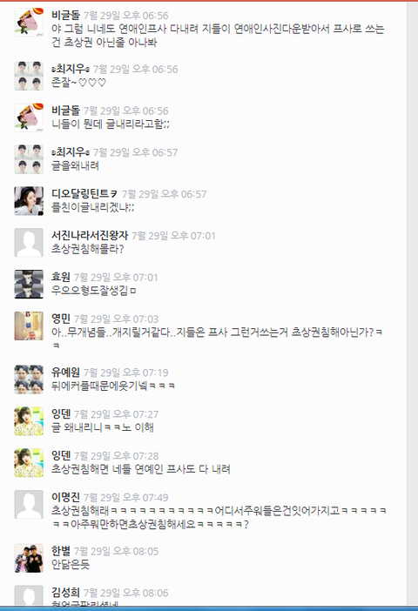This screenshot has width=418, height=611.
Task: Open profile via 디오달링틴트 name link
Action: [84, 194]
